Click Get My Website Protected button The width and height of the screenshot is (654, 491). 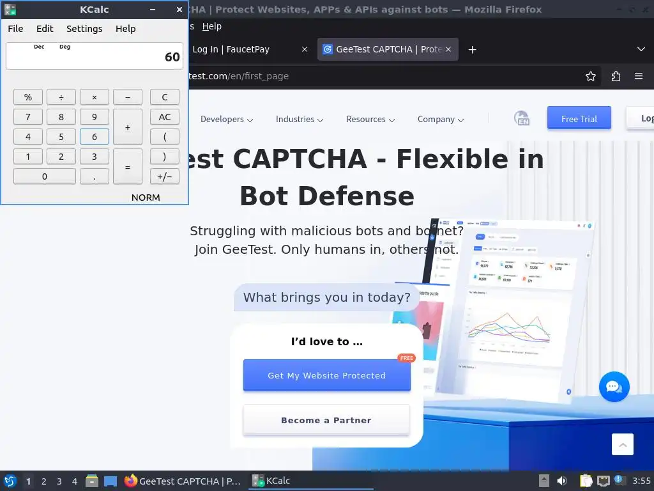tap(326, 375)
